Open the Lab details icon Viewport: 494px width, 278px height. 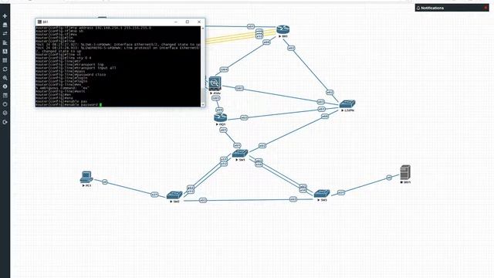tap(5, 95)
